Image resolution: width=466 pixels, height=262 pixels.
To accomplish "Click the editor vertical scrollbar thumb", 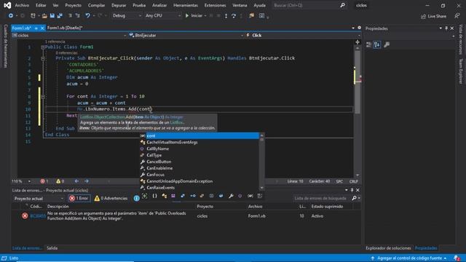I will point(358,82).
